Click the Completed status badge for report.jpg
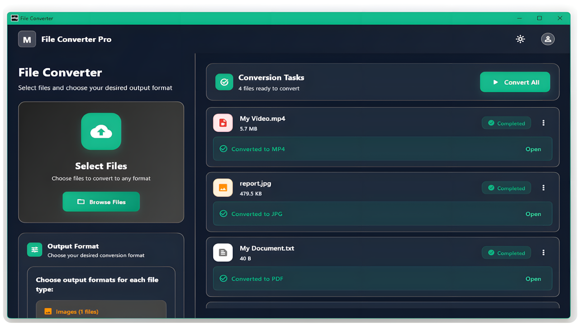579x326 pixels. [x=506, y=188]
